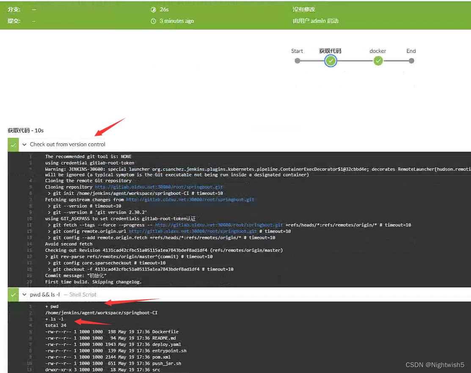Screen dimensions: 471x373
Task: Click the git checkout -f log line
Action: pyautogui.click(x=140, y=269)
